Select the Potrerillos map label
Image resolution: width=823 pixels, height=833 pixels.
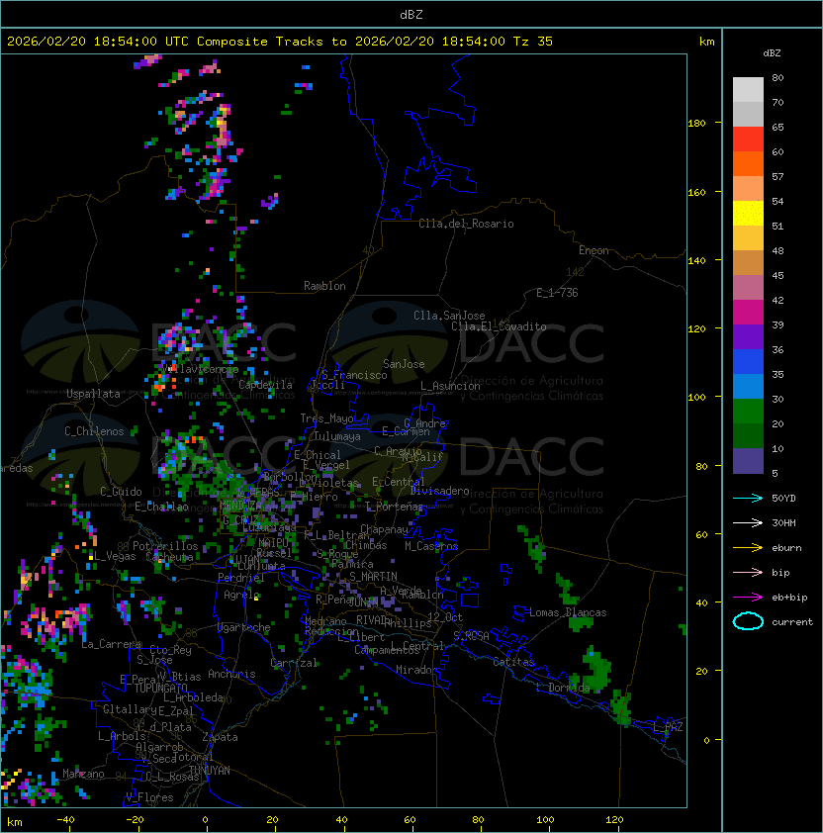165,546
